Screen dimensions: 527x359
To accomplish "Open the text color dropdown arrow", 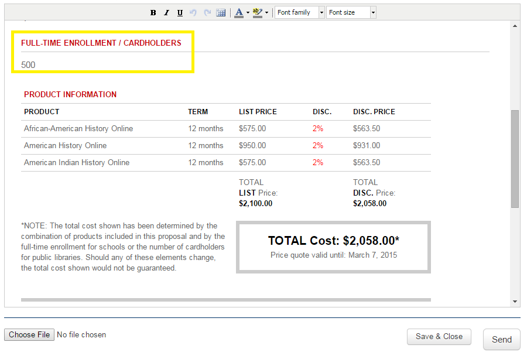I will pyautogui.click(x=248, y=13).
